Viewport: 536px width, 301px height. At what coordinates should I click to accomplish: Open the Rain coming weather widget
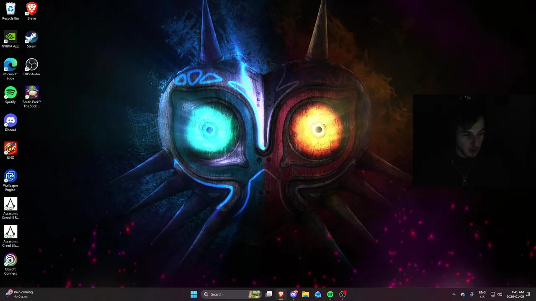click(x=20, y=294)
